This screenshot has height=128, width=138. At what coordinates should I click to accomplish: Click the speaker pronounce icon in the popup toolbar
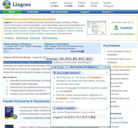(55, 67)
